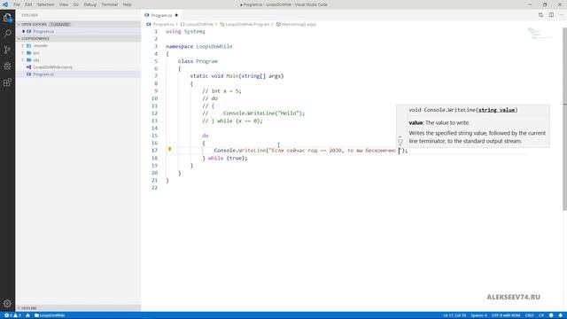Open the View menu

(x=64, y=4)
